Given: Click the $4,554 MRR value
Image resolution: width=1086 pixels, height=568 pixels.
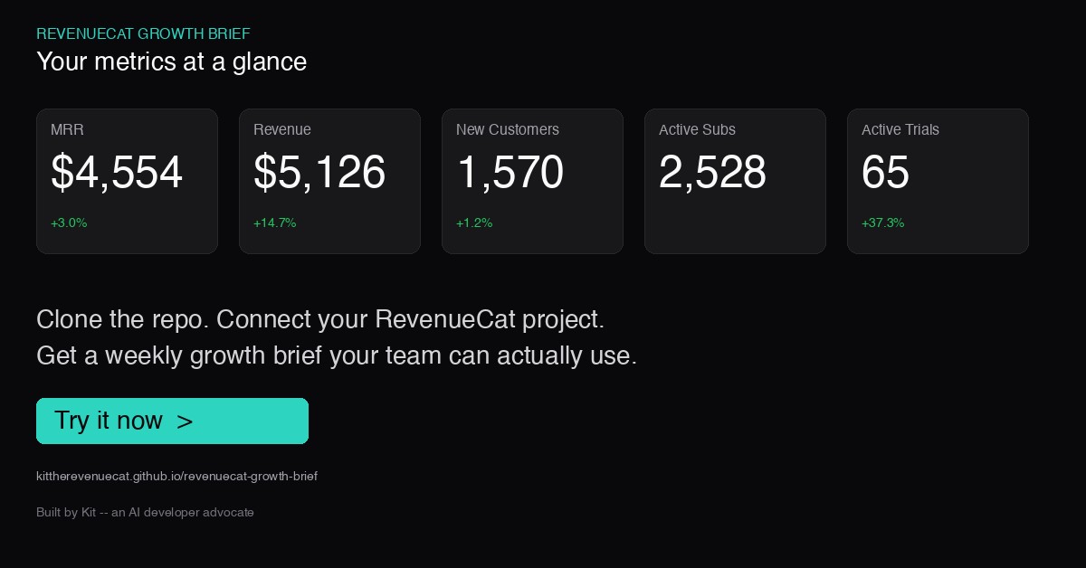Looking at the screenshot, I should coord(117,172).
